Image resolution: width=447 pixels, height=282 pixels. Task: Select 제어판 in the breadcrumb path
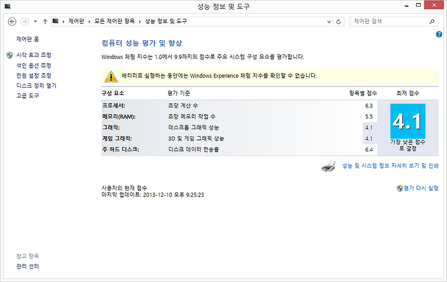point(76,21)
